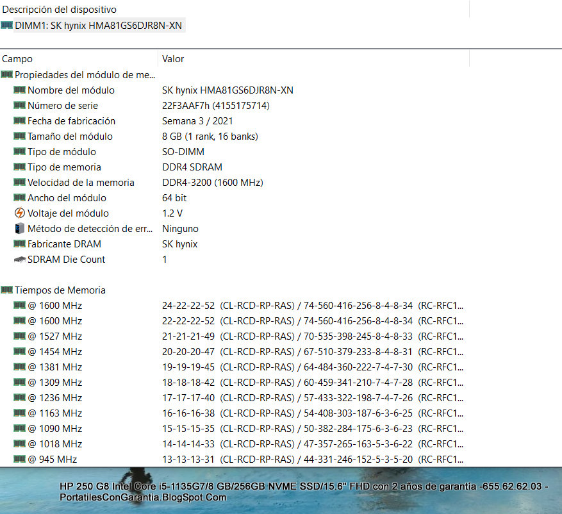Select the SDRAM Die Count label
This screenshot has width=562, height=514.
click(66, 260)
